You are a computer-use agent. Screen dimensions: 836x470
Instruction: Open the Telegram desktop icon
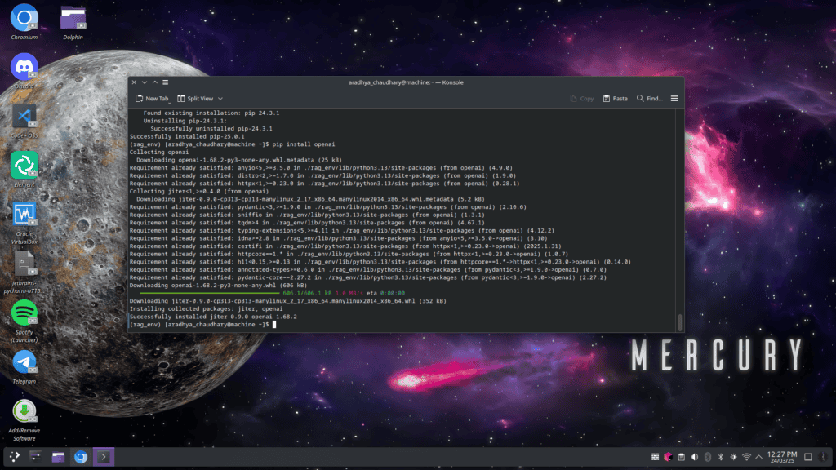click(x=24, y=366)
